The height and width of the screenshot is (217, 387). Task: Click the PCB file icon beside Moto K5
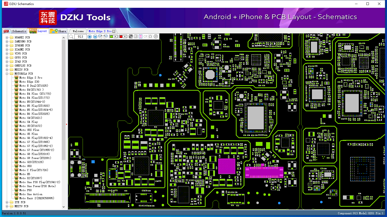pyautogui.click(x=16, y=174)
